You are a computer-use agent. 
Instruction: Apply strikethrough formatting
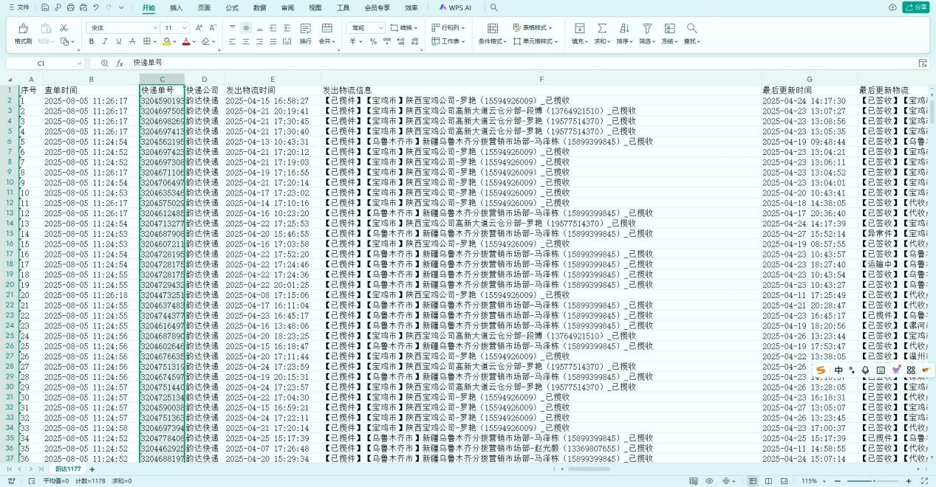coord(132,41)
